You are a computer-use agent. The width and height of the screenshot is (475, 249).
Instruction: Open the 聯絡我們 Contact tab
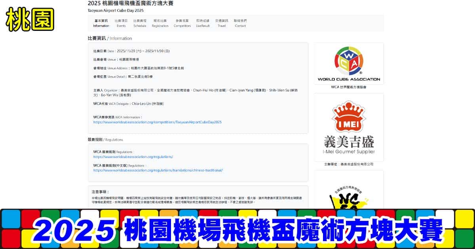tap(240, 23)
